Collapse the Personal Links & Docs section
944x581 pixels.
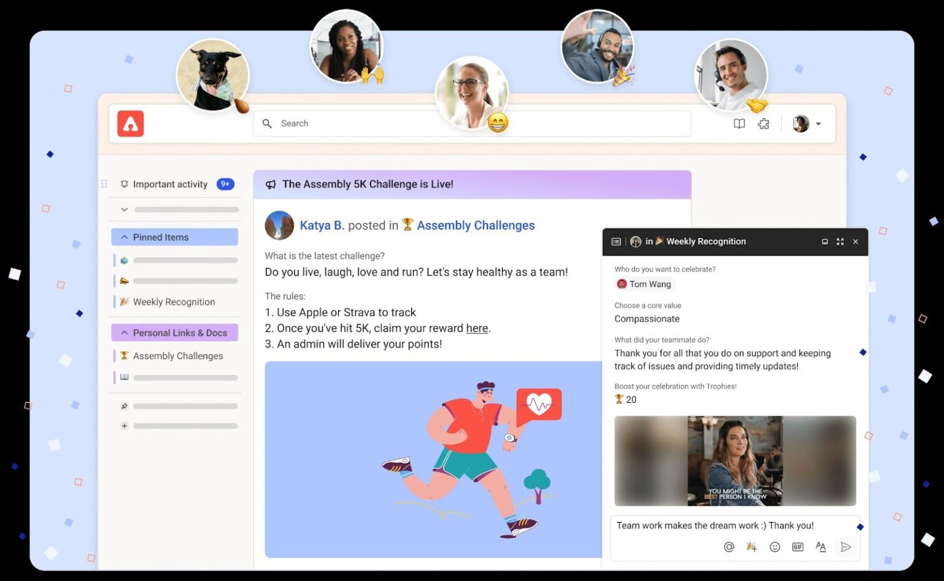(124, 332)
